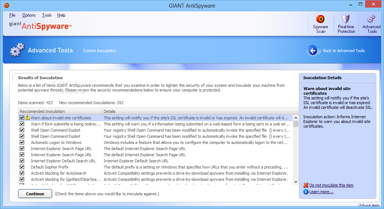
Task: Click the blue info Learn more icon
Action: point(306,192)
